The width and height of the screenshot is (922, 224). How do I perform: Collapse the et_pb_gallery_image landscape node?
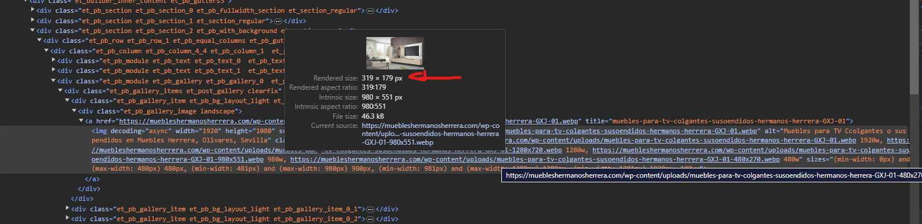[74, 111]
